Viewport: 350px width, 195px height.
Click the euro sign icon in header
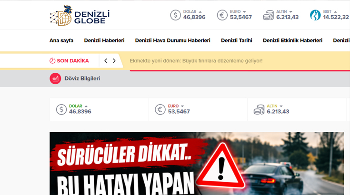coord(222,15)
